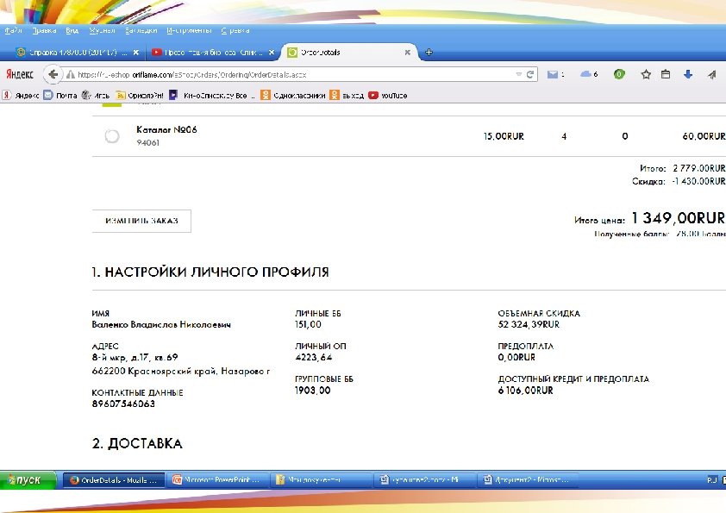Screen dimensions: 726x513
Task: Click the ДОСТАВКА section heading
Action: click(x=137, y=443)
